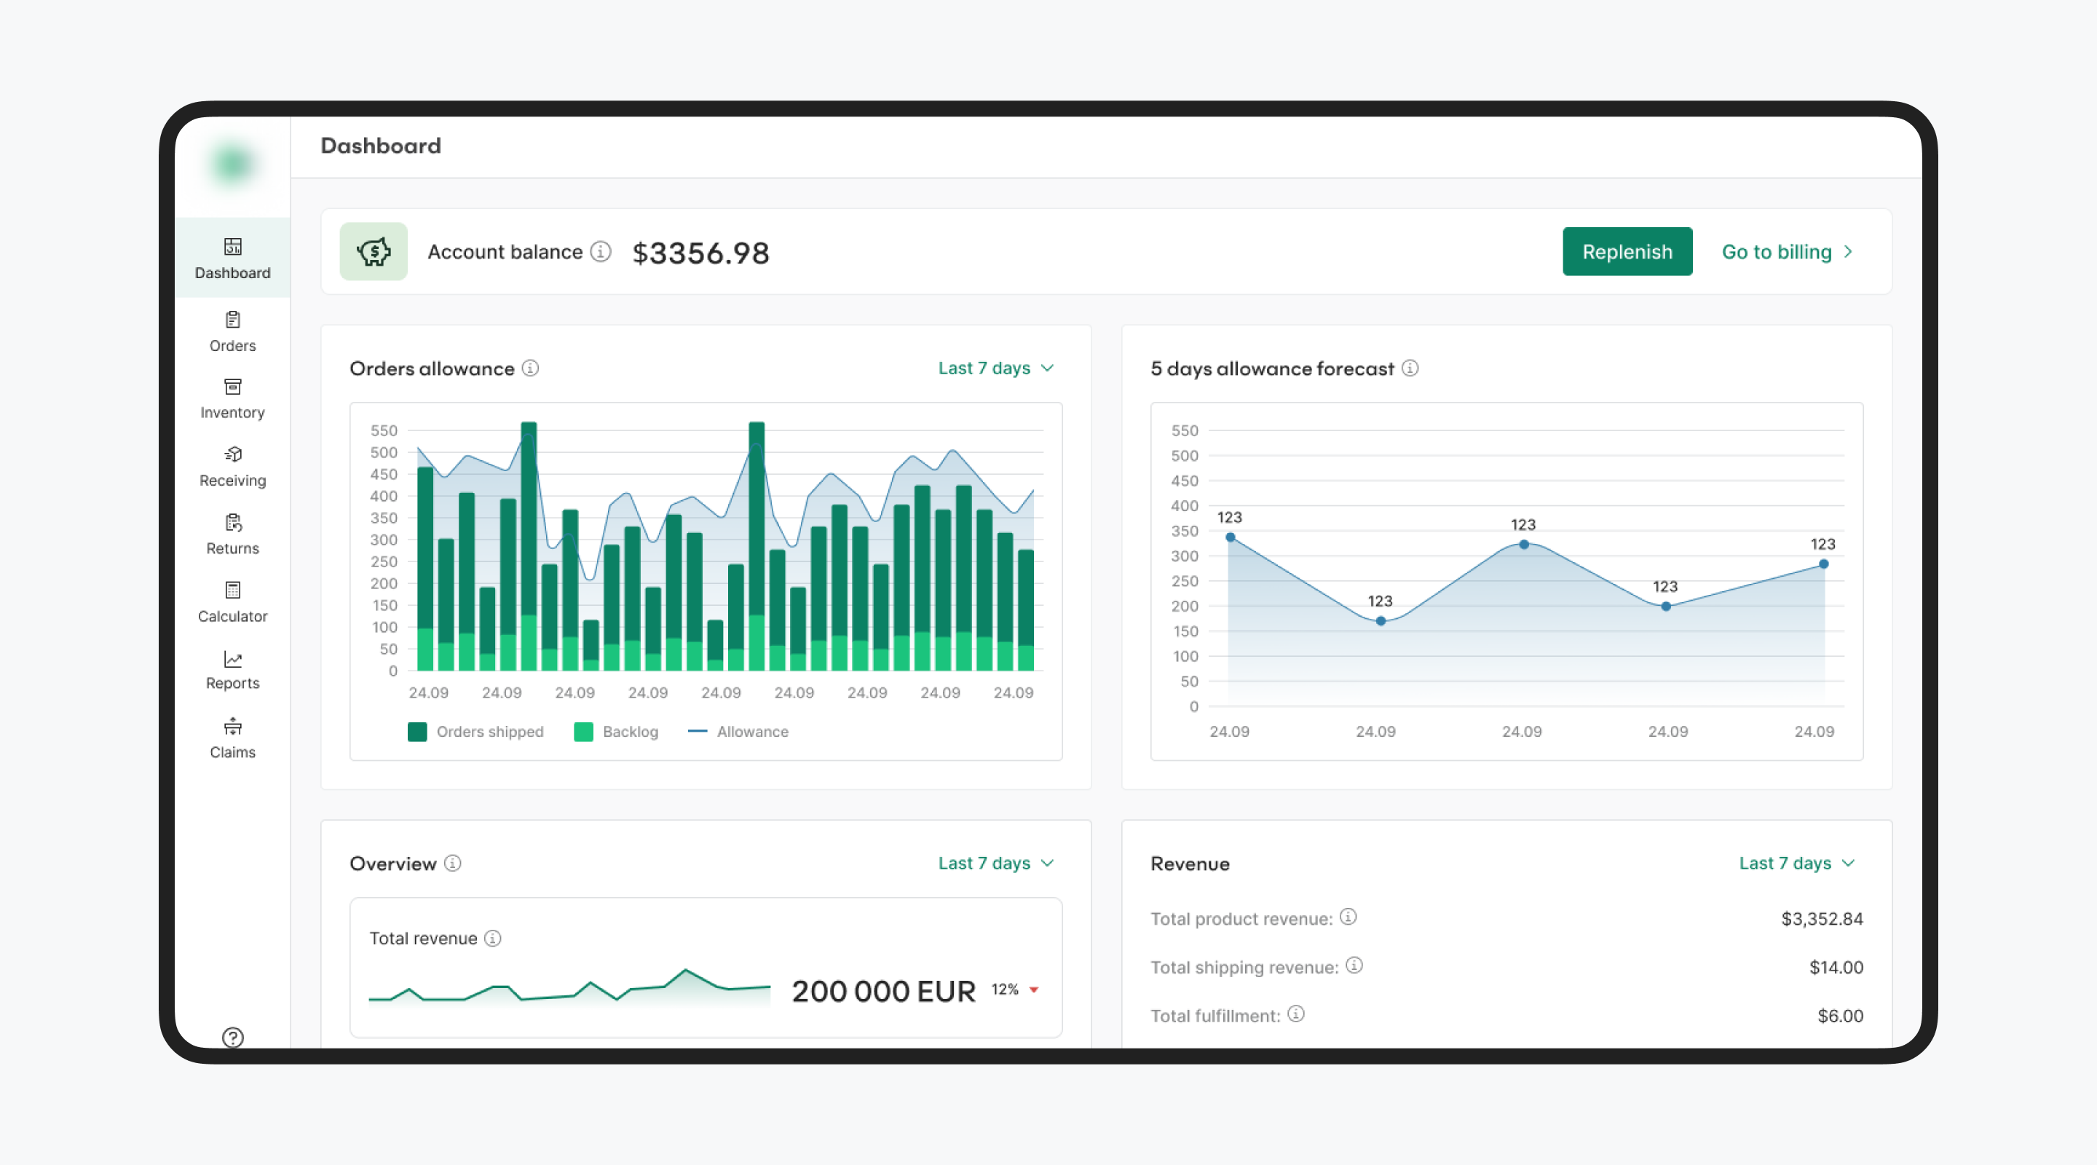
Task: Click Overview info icon
Action: 453,863
